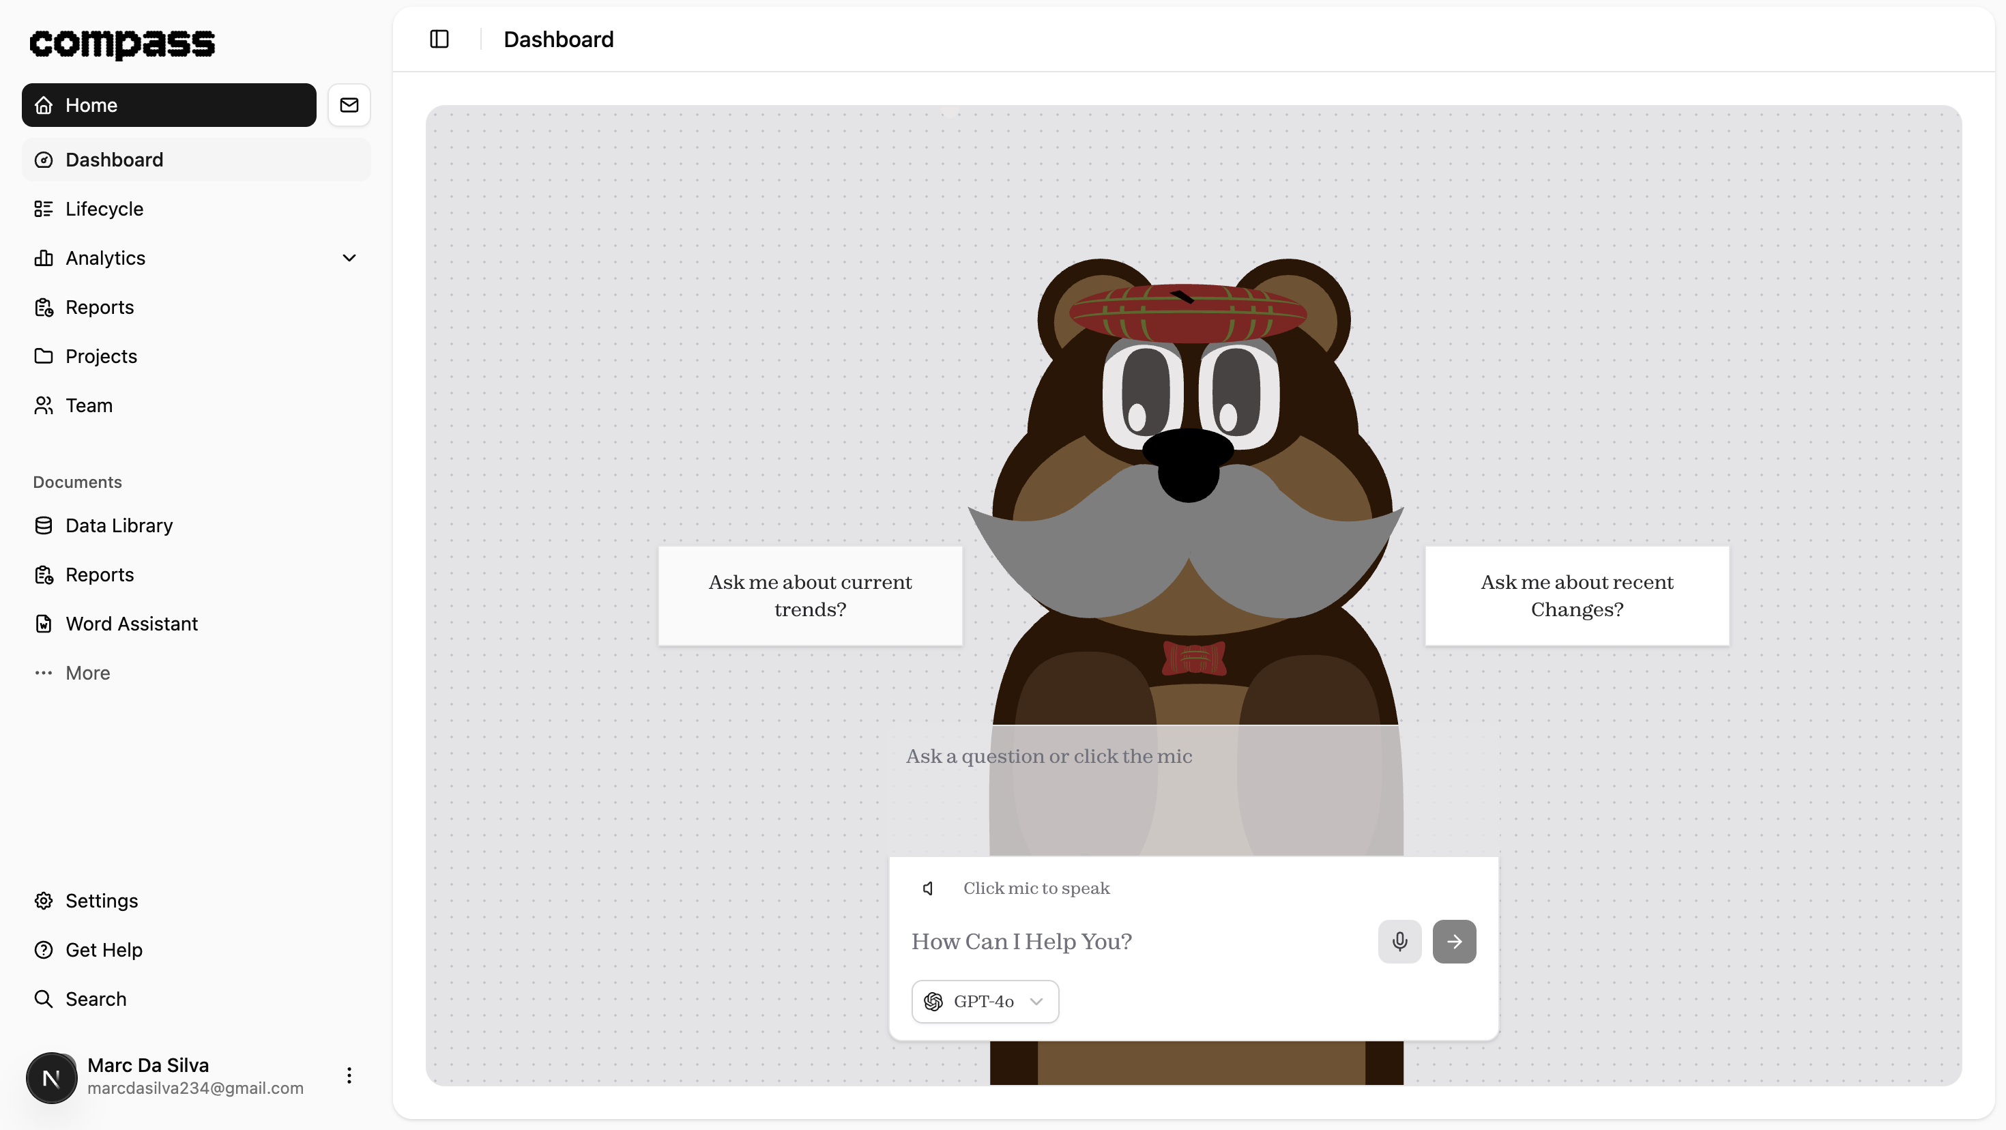
Task: Expand the More documents item
Action: tap(87, 673)
